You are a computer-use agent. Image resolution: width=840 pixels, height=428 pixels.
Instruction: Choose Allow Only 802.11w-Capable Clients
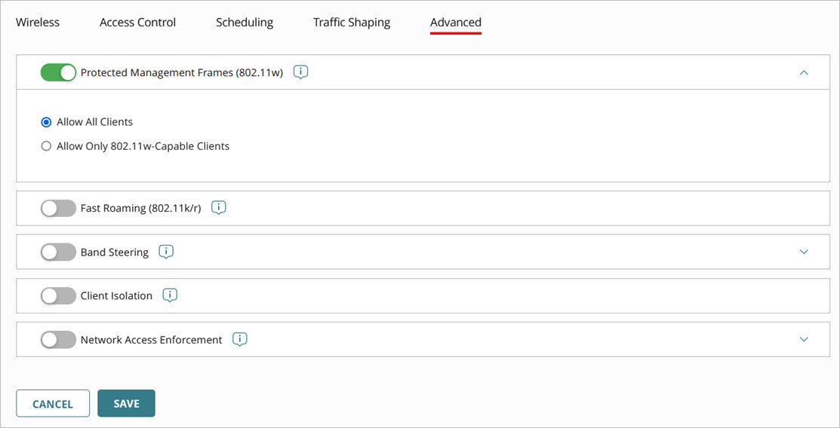47,146
